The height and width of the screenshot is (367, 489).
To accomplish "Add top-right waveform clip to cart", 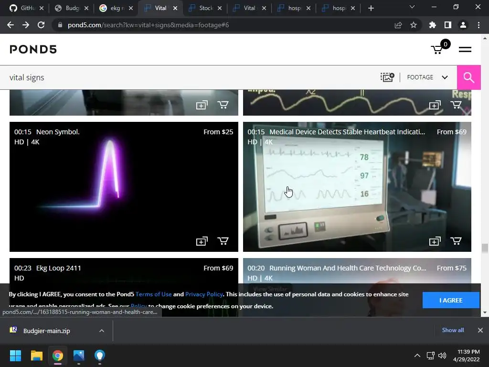I will click(x=456, y=105).
